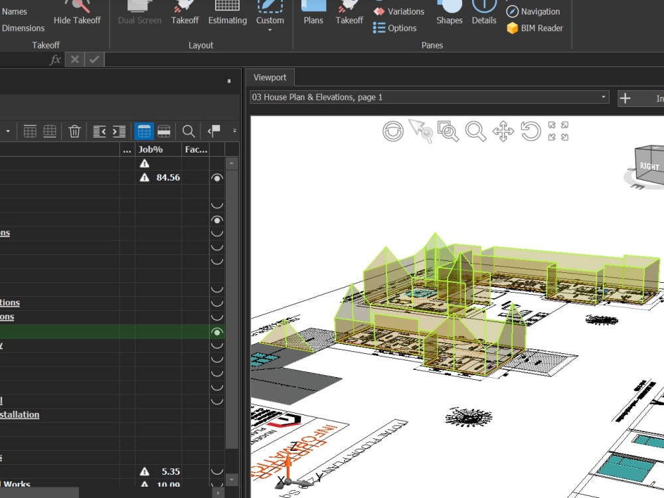Screen dimensions: 664x498
Task: Click the warning icon in the 84.56 row
Action: click(144, 177)
